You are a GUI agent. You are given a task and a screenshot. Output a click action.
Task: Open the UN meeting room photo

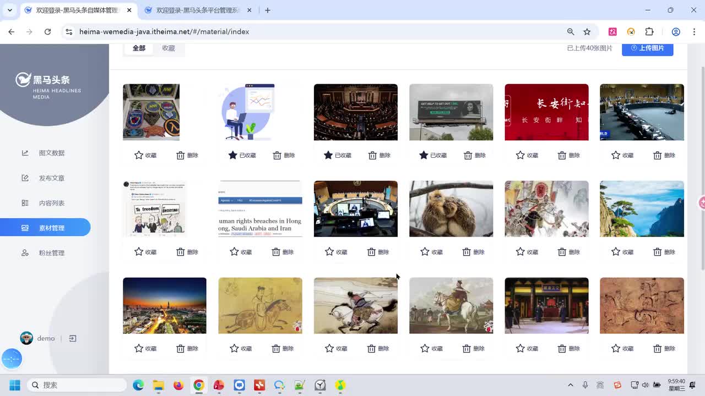coord(356,209)
